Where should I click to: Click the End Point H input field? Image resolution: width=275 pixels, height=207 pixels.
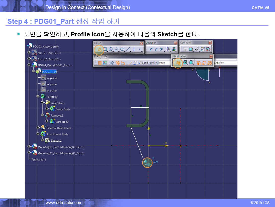(165, 63)
